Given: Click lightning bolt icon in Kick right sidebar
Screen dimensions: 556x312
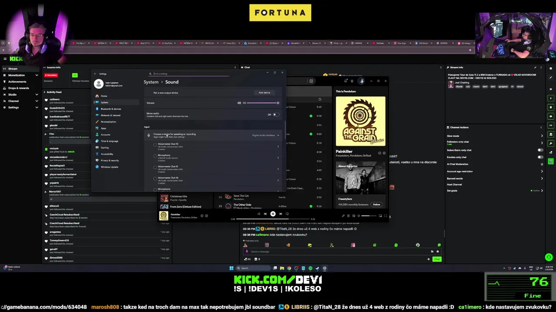Looking at the screenshot, I should [x=551, y=98].
